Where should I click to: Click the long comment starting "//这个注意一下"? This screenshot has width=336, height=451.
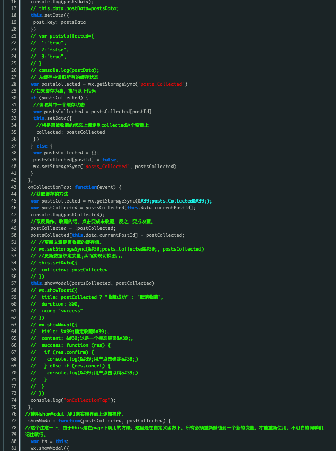tap(175, 431)
